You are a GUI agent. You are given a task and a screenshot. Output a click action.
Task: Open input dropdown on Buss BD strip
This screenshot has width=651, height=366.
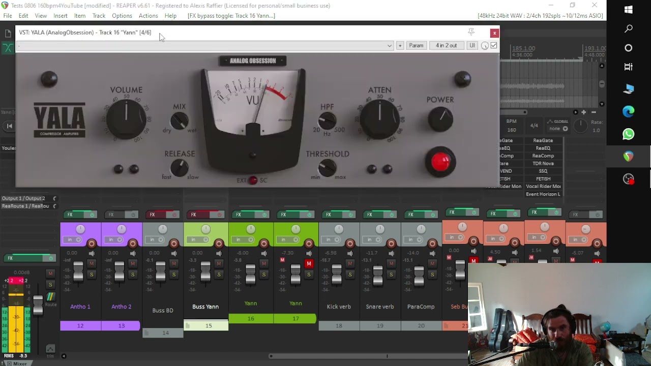[x=154, y=239]
